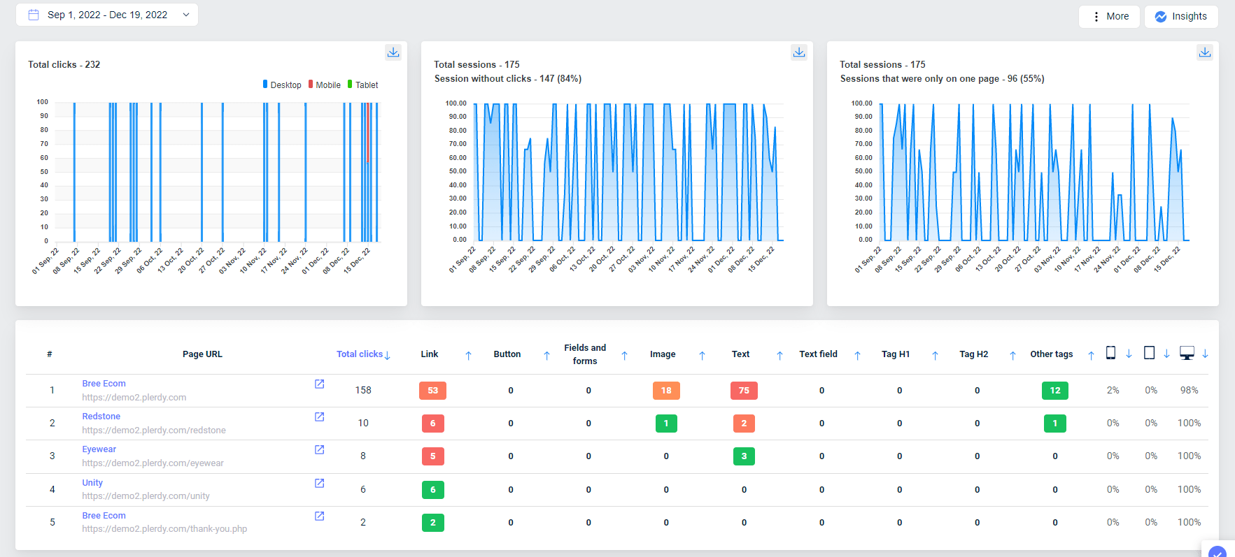Toggle Mobile series in legend

325,85
